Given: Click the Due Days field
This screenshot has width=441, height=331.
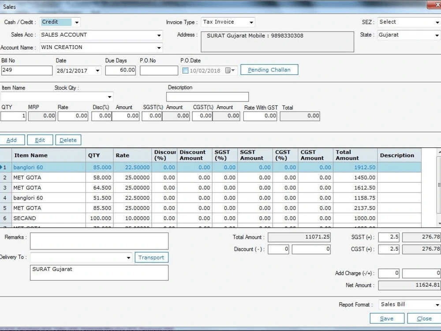Looking at the screenshot, I should pyautogui.click(x=120, y=70).
